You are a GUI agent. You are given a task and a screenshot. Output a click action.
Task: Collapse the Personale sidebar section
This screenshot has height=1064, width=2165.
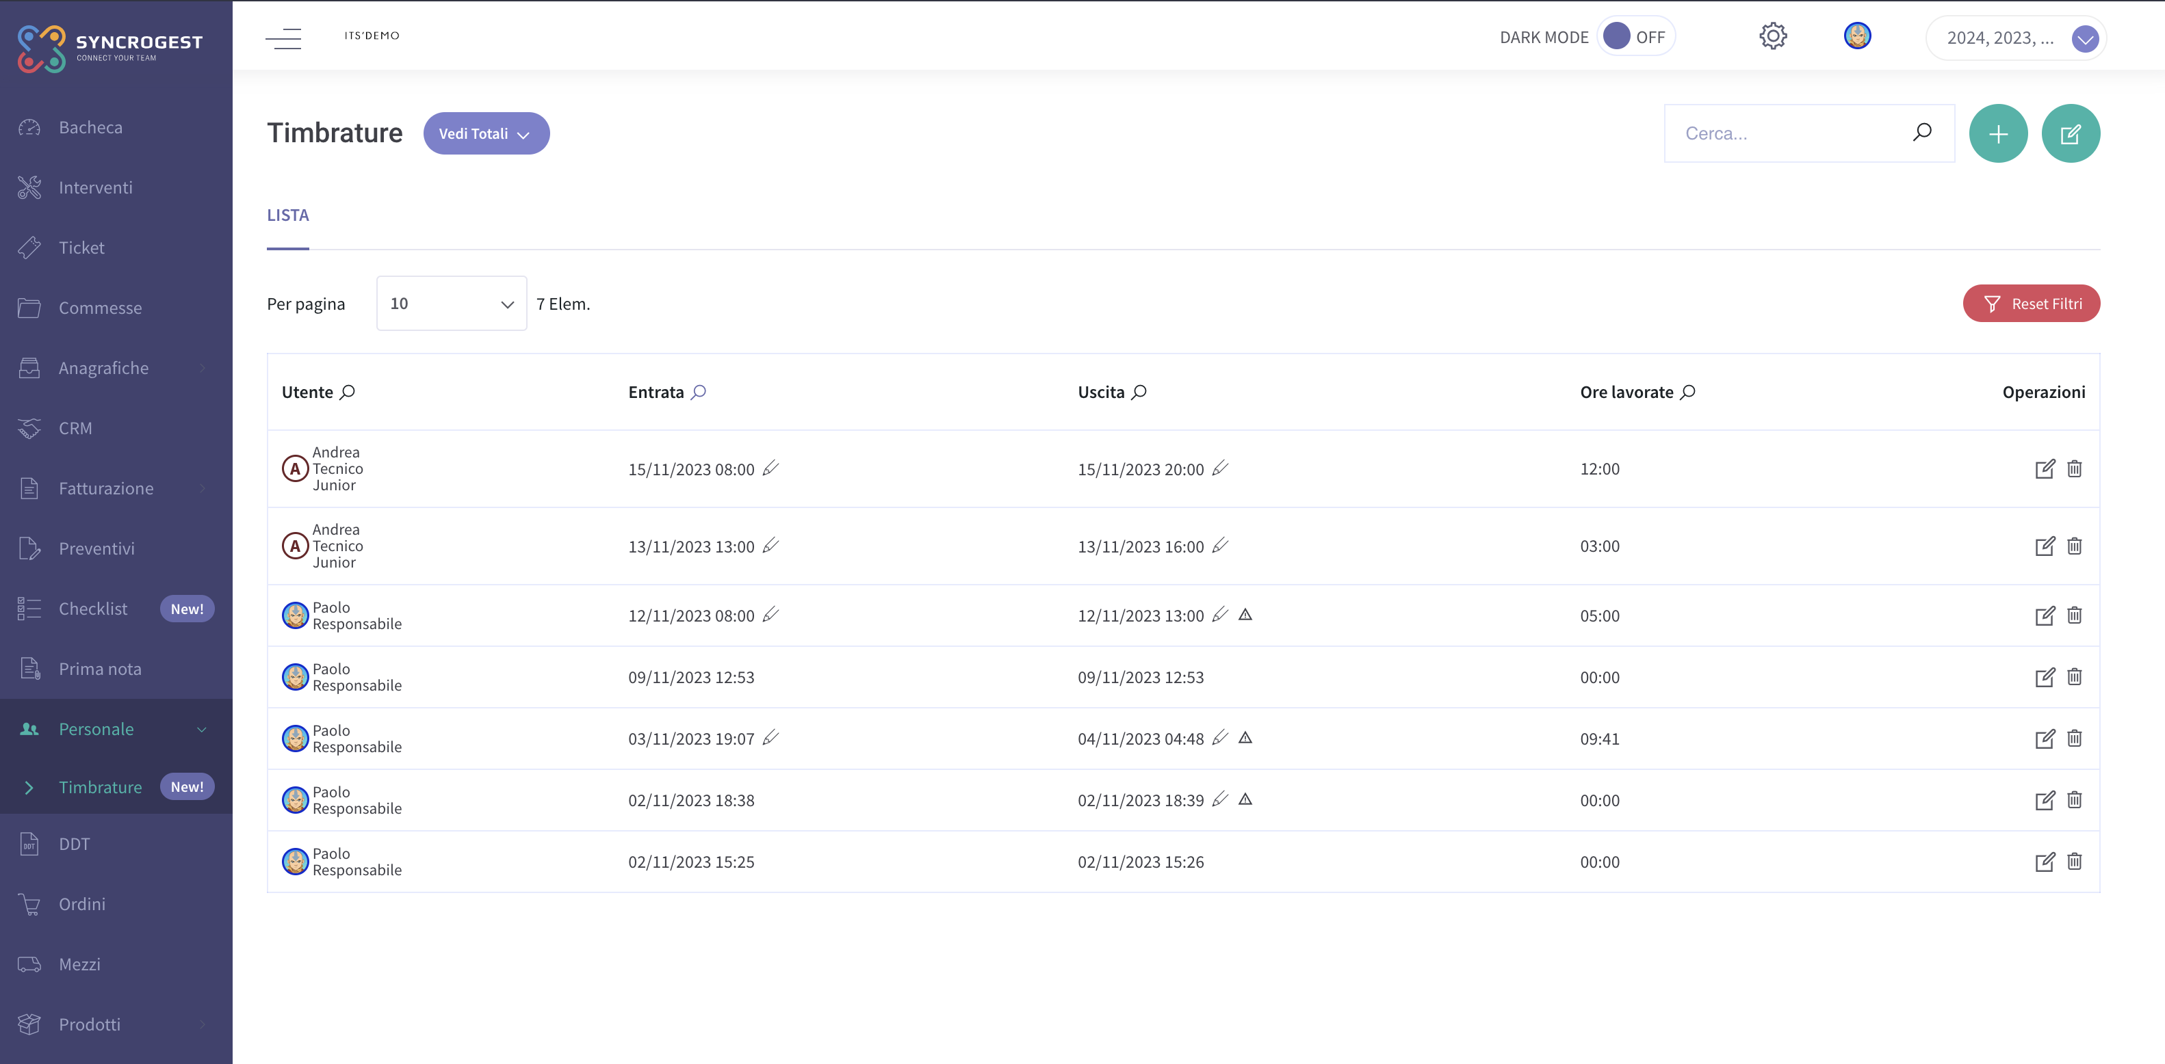click(x=116, y=729)
